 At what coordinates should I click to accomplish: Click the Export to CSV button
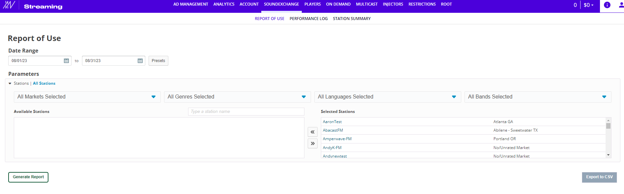599,177
